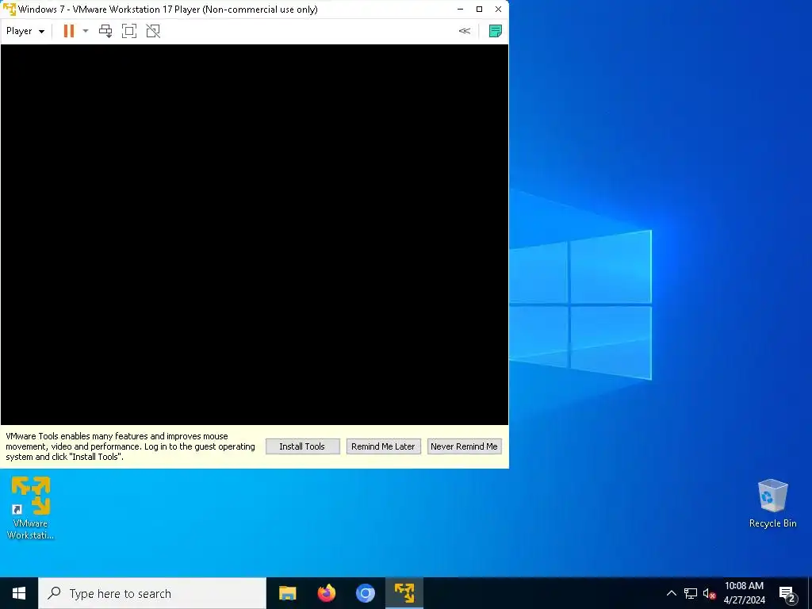
Task: Toggle Unity mode icon in the toolbar
Action: tap(153, 31)
